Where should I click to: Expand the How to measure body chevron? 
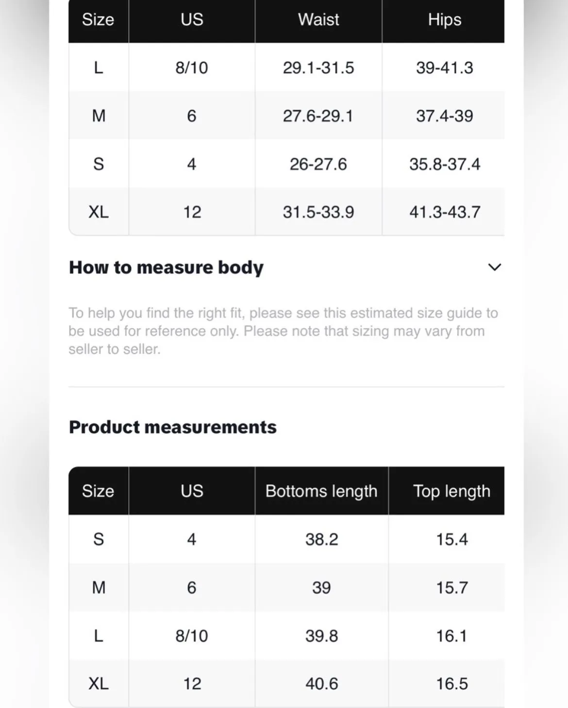coord(494,267)
